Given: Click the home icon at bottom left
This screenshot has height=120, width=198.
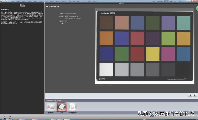Looking at the screenshot, I should (x=10, y=117).
